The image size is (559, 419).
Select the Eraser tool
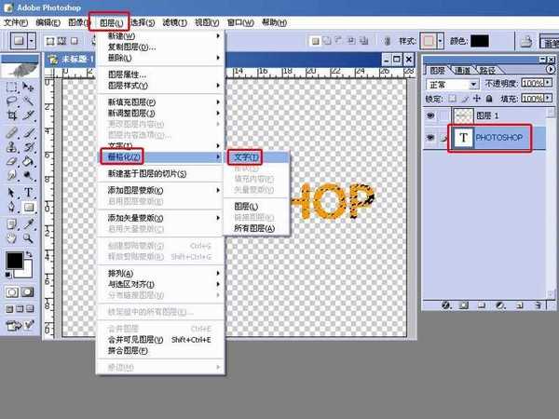pos(11,161)
